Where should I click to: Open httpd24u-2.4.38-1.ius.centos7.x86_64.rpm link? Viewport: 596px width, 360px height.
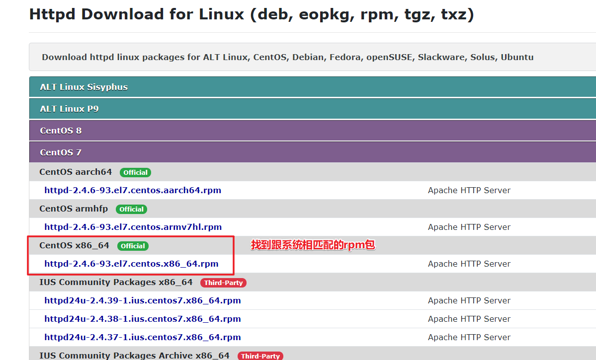143,319
